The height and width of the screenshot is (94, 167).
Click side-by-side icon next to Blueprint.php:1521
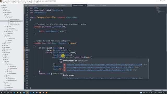(141, 64)
